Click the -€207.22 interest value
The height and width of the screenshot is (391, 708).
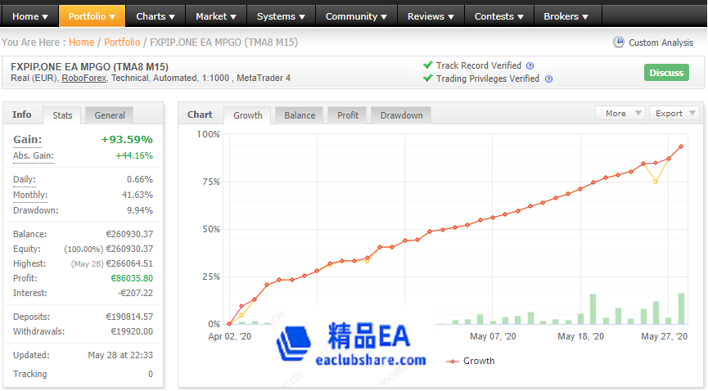(x=135, y=294)
